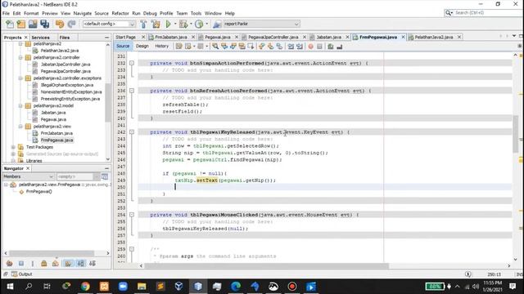
Task: Click the Redo arrow icon
Action: pyautogui.click(x=71, y=24)
